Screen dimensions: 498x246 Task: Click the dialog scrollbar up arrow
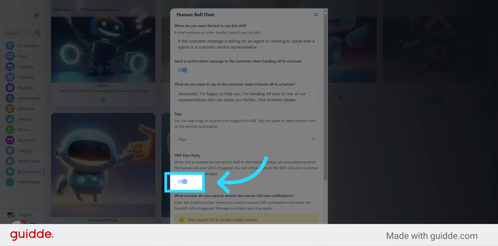point(325,11)
